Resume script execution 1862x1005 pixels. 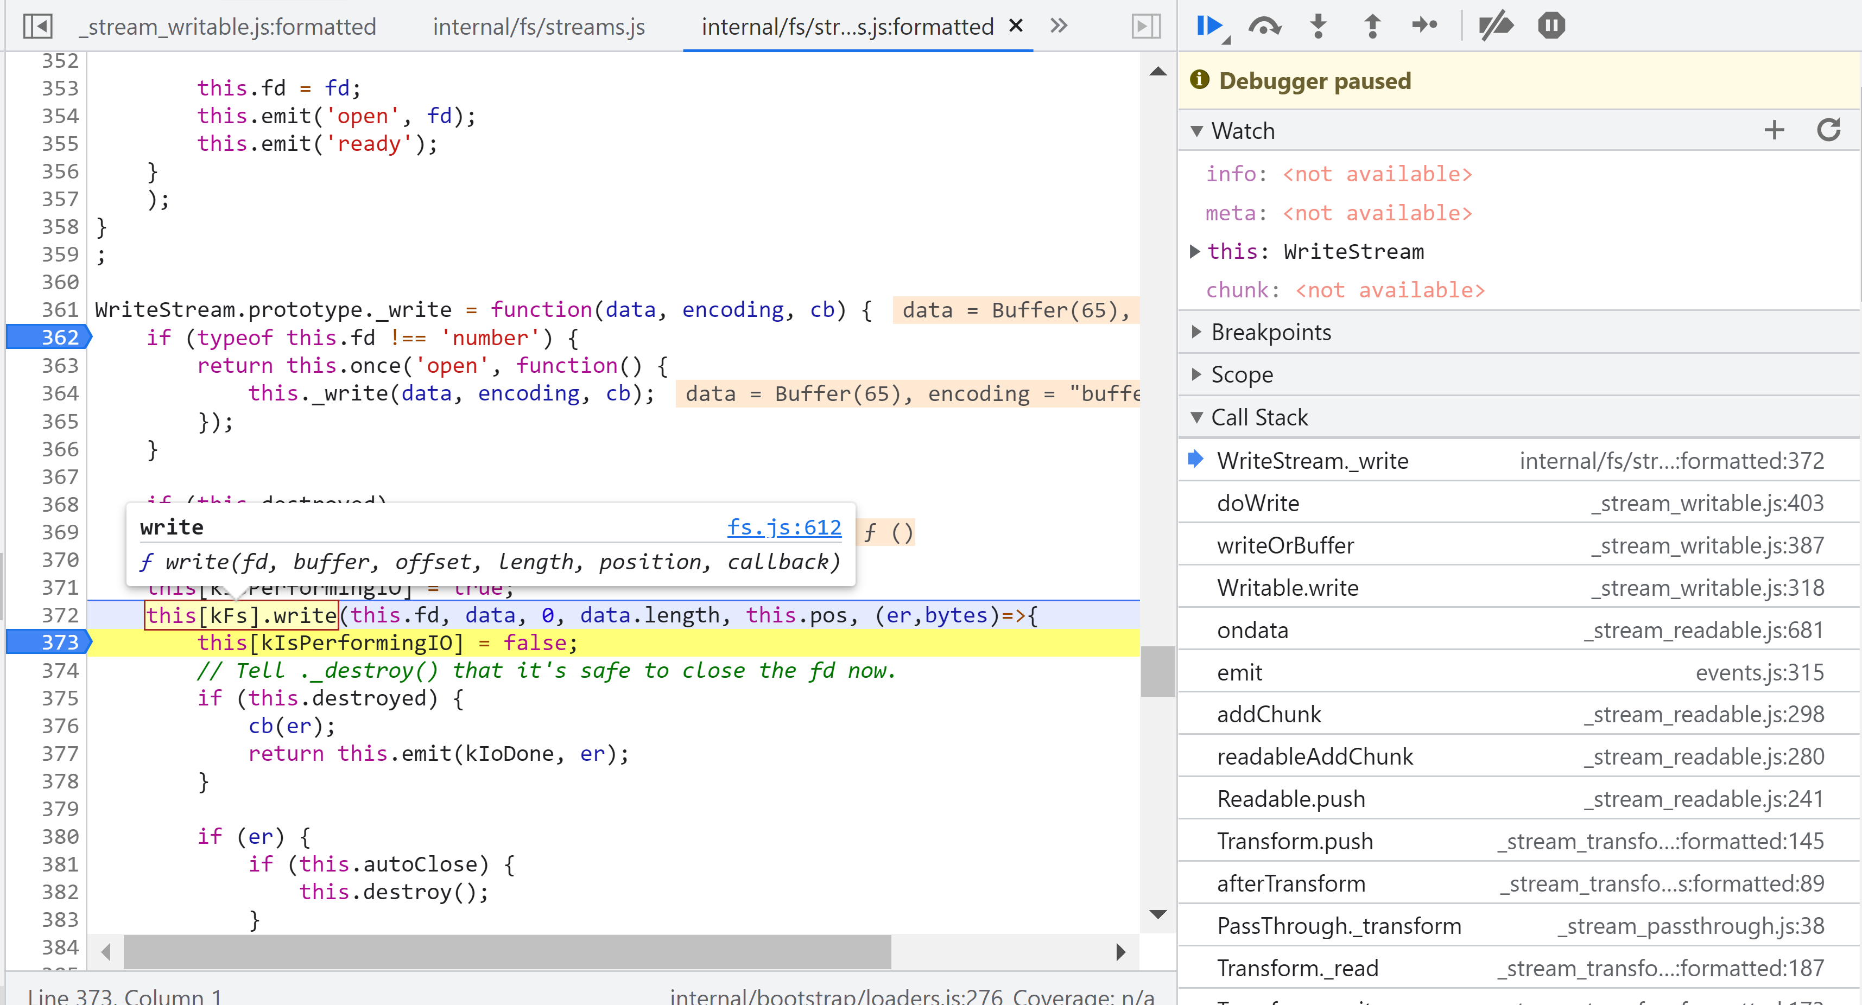coord(1208,26)
